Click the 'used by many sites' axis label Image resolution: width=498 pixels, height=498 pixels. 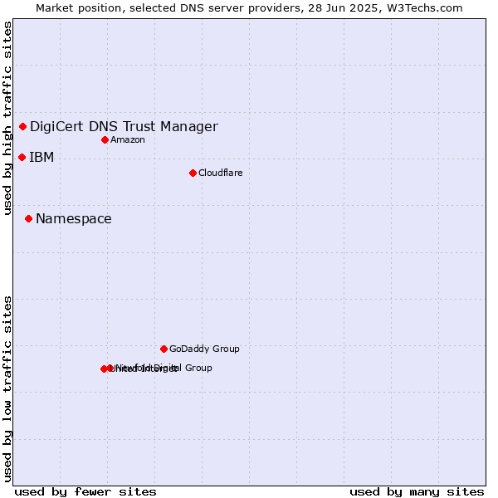tap(417, 492)
